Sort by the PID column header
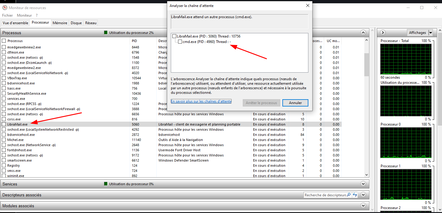The width and height of the screenshot is (442, 213). pos(143,41)
